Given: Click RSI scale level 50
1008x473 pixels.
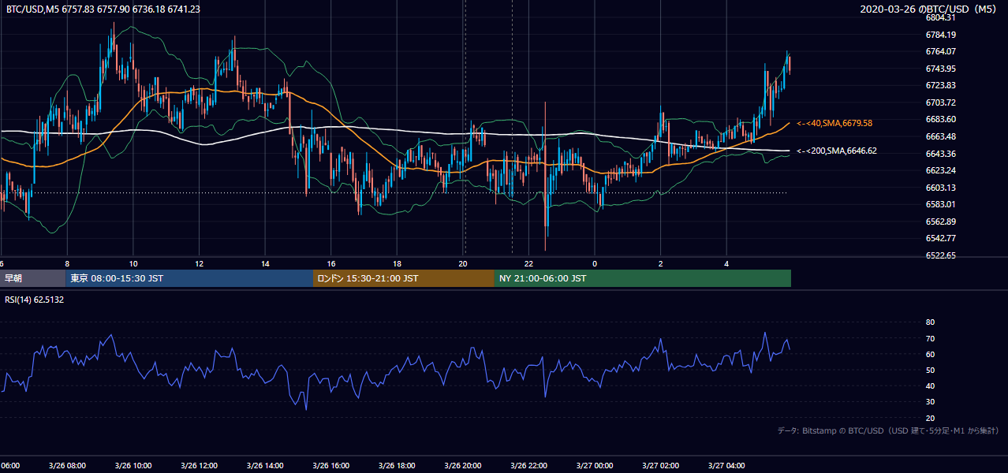Looking at the screenshot, I should tap(930, 370).
